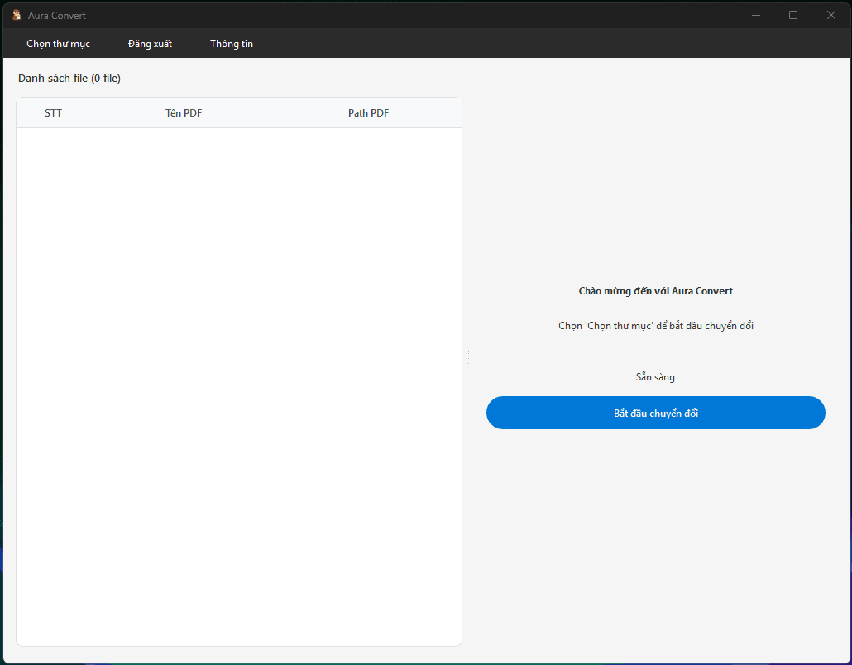Sort by the 'Tên PDF' column header
This screenshot has height=665, width=852.
pos(184,113)
